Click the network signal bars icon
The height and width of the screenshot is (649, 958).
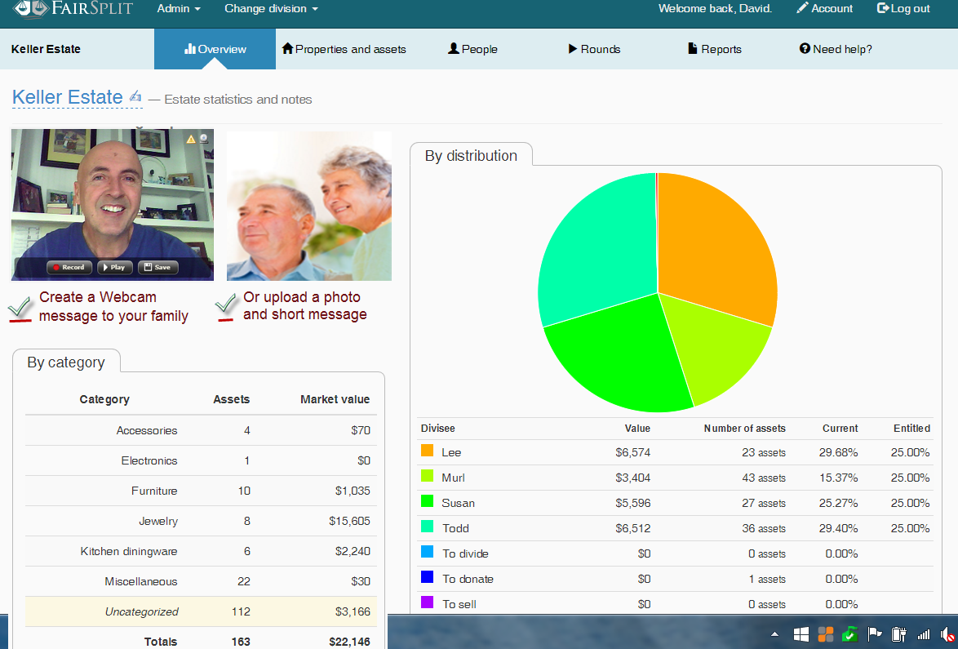point(923,635)
